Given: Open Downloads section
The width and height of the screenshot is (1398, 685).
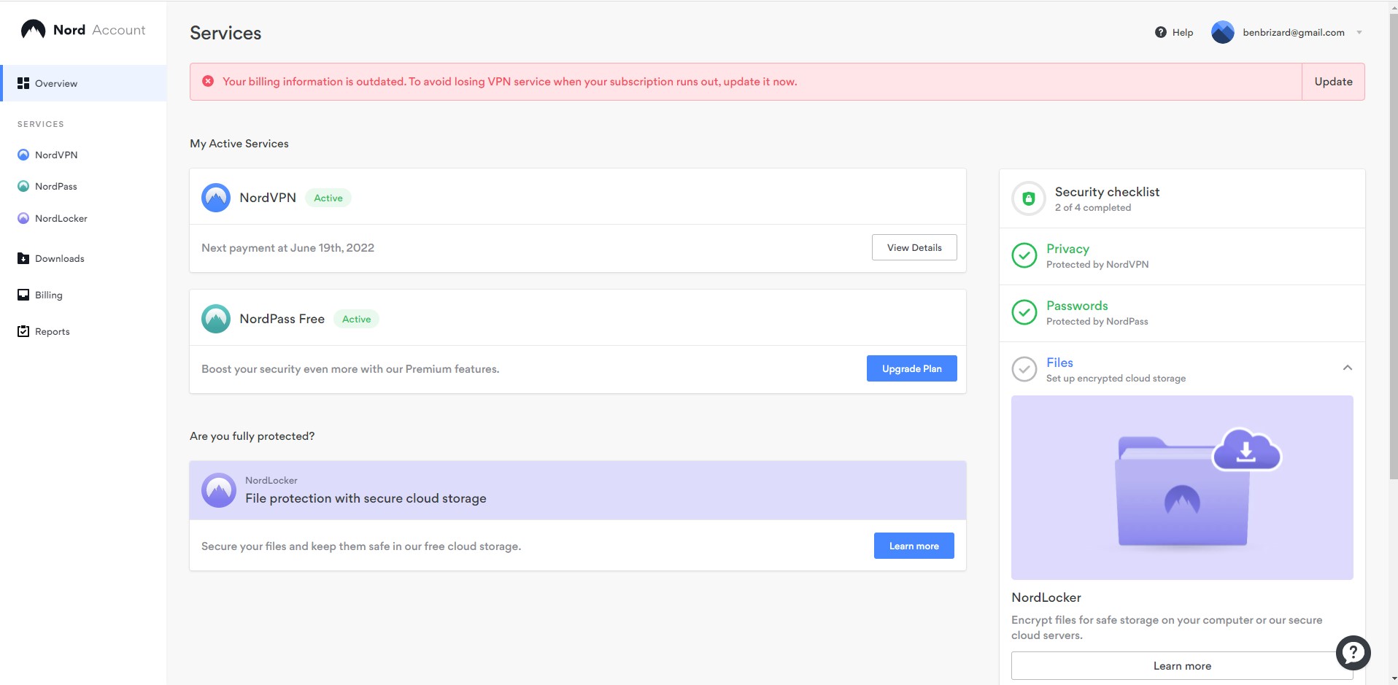Looking at the screenshot, I should pyautogui.click(x=60, y=258).
